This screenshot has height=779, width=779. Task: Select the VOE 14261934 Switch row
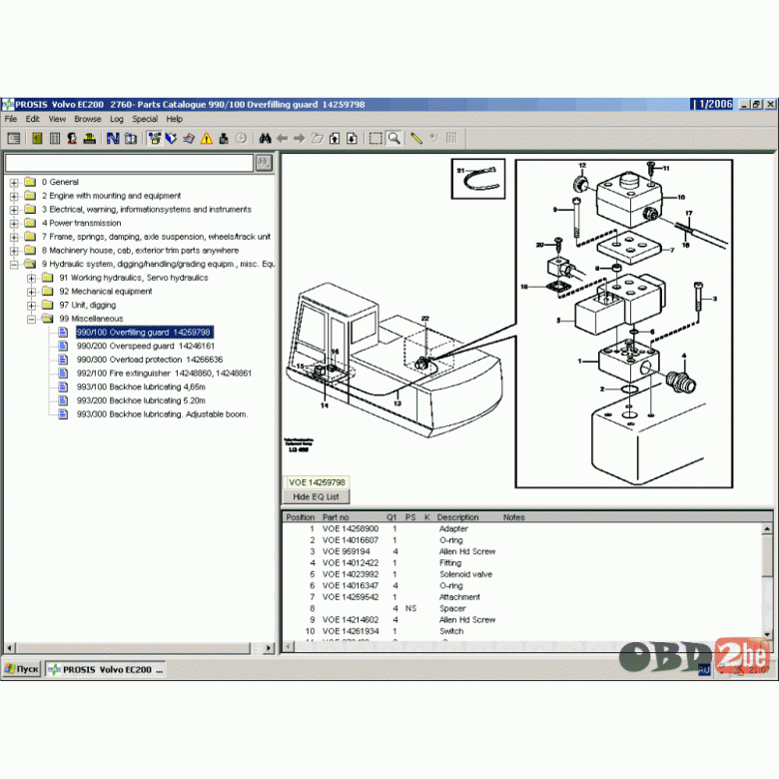[x=521, y=631]
